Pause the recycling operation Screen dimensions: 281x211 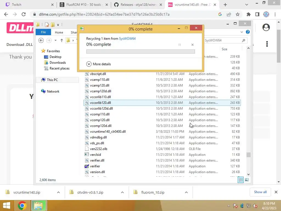pos(179,45)
